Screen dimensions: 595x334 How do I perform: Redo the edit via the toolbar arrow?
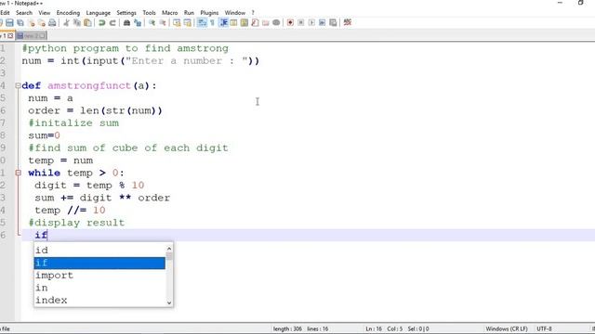tap(112, 22)
